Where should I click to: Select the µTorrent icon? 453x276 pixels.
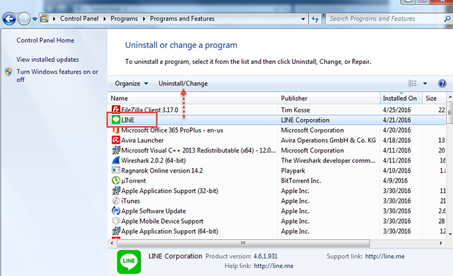116,180
